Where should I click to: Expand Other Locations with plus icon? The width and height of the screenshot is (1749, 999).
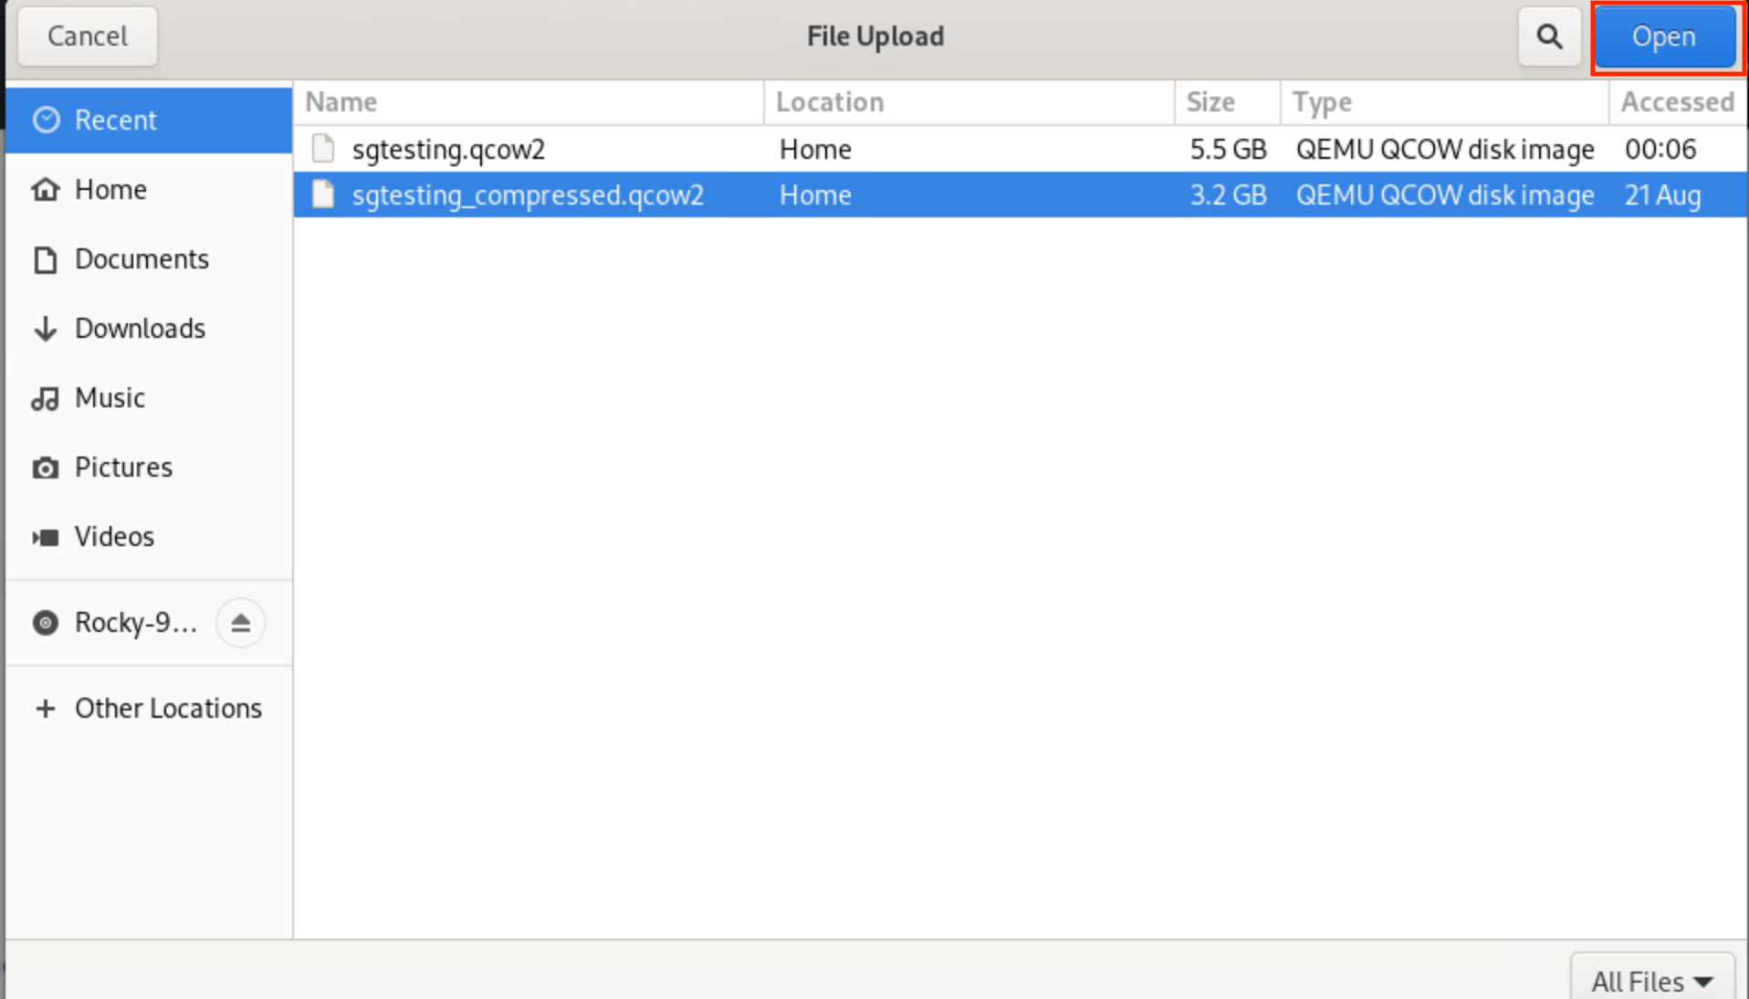(45, 709)
